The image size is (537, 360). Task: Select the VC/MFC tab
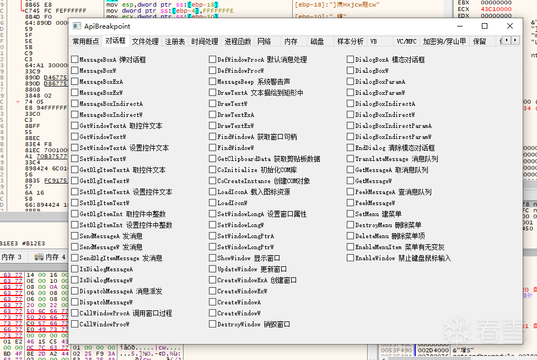pos(406,41)
